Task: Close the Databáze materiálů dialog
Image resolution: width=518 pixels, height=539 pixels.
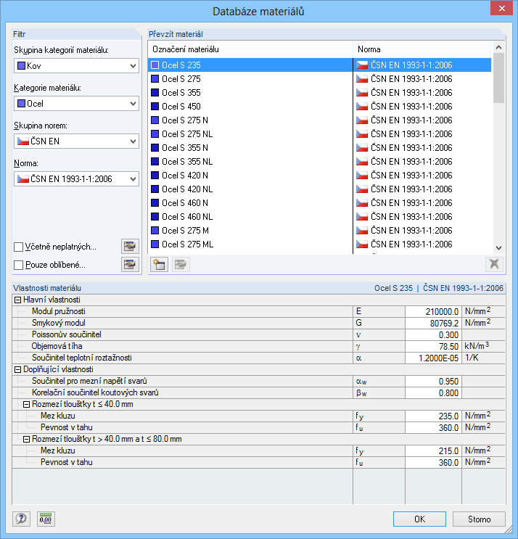Action: pos(502,8)
